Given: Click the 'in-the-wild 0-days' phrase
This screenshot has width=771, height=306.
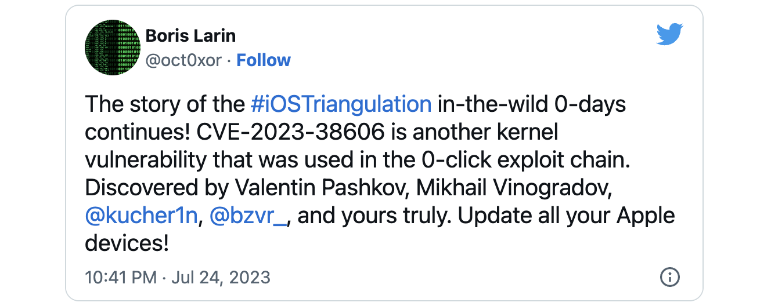Looking at the screenshot, I should 531,104.
